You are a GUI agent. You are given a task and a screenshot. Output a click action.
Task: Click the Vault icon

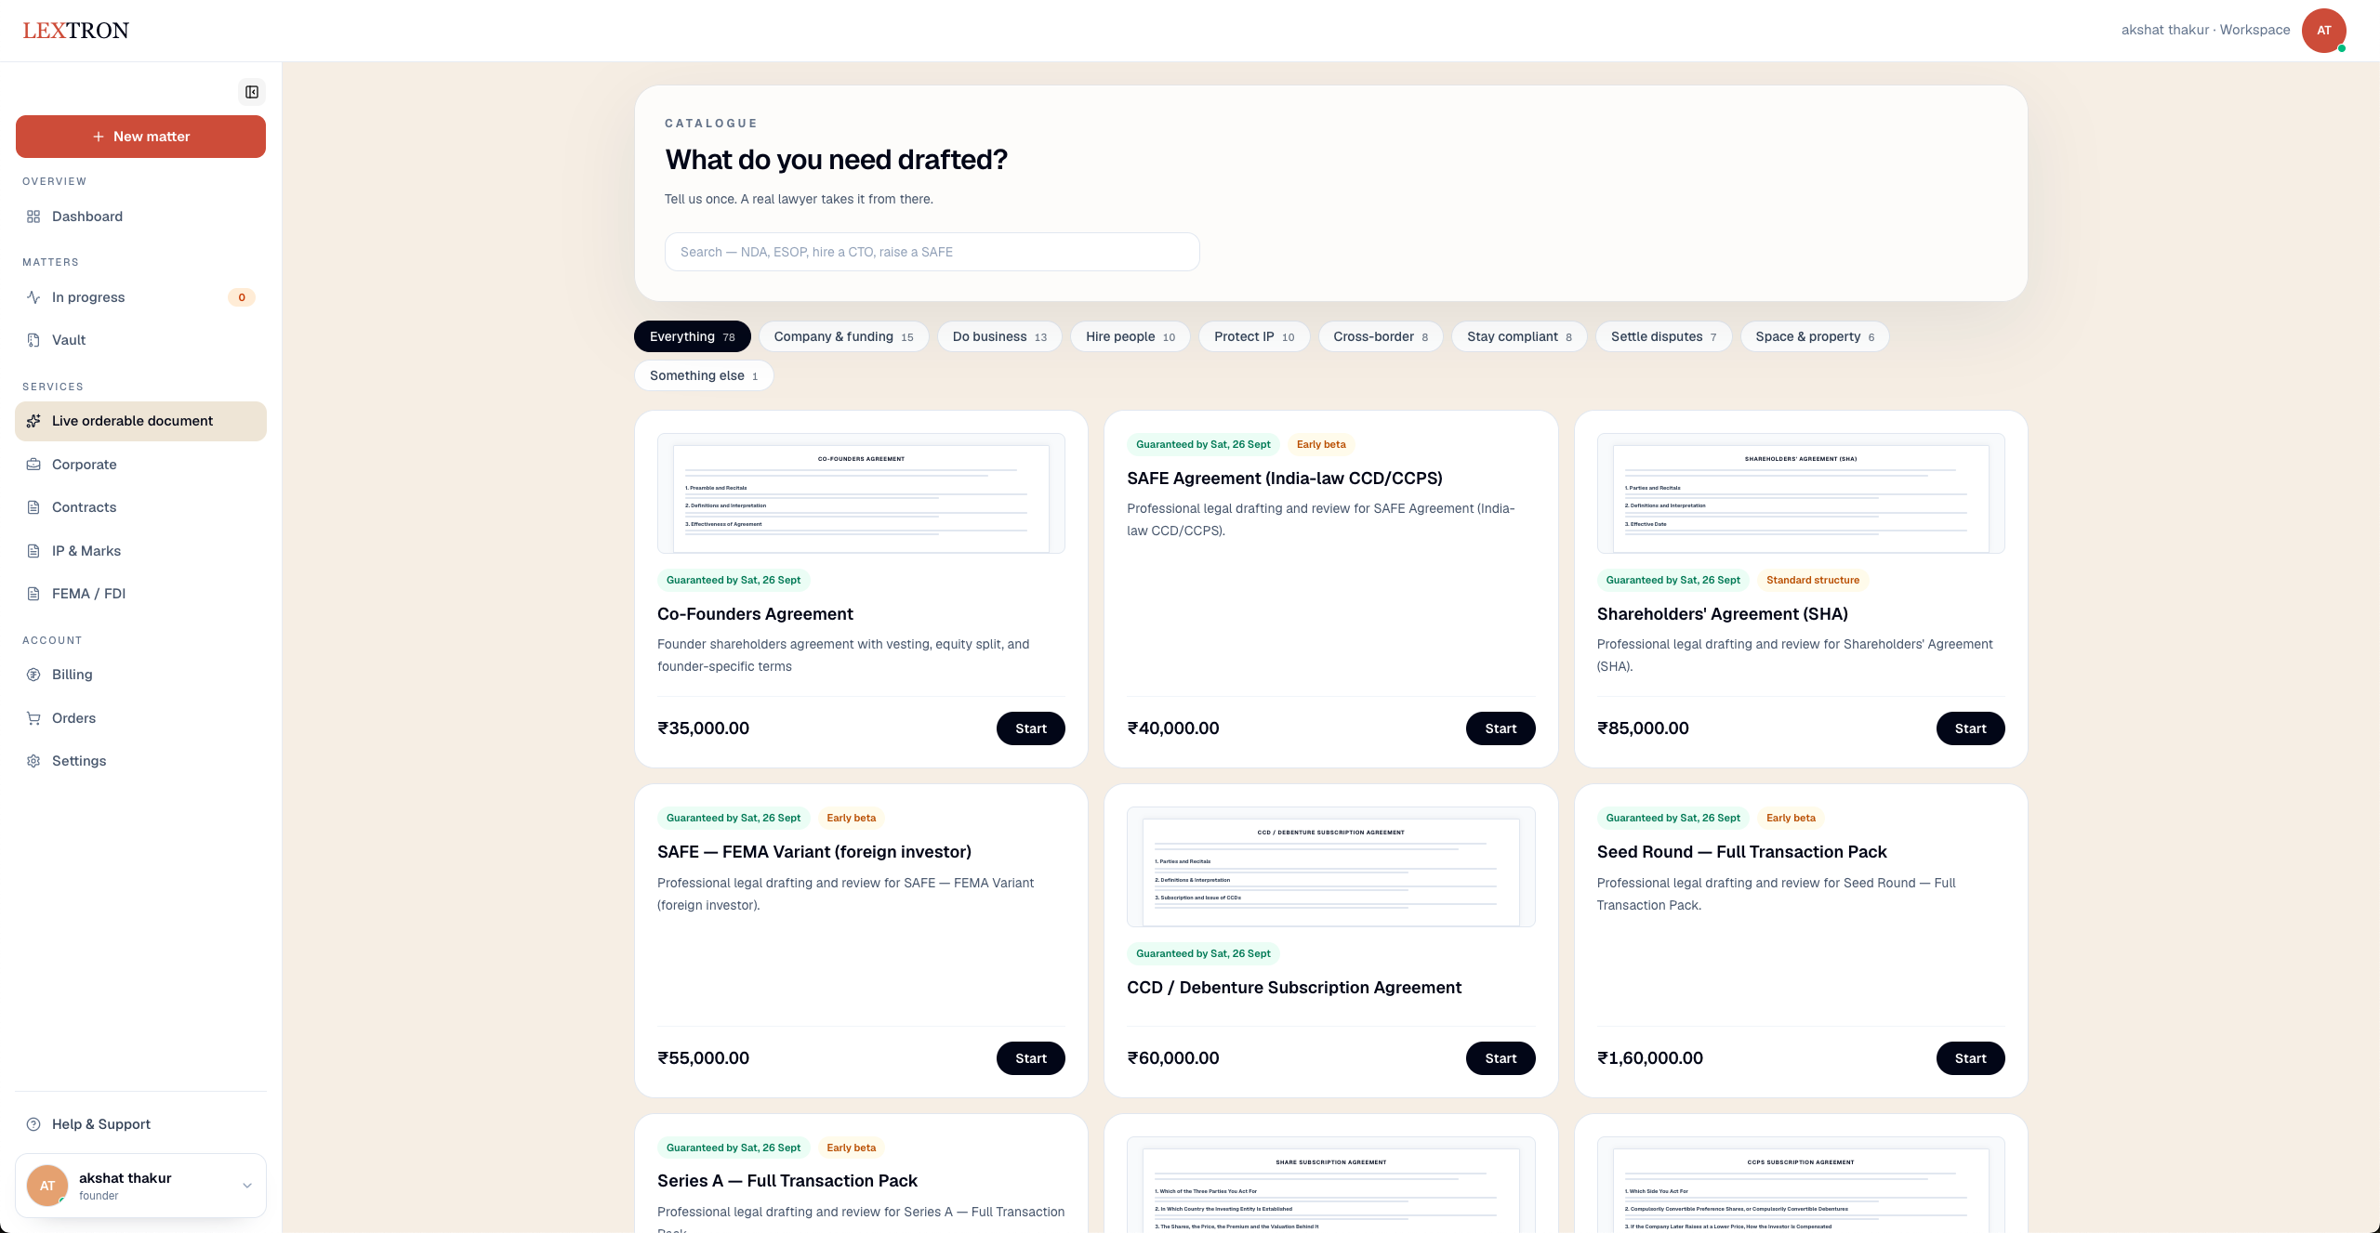[33, 340]
